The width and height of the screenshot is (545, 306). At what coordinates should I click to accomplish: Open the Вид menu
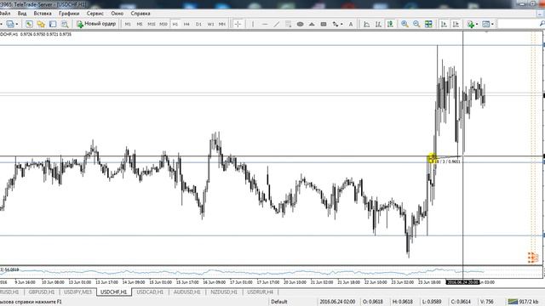22,14
